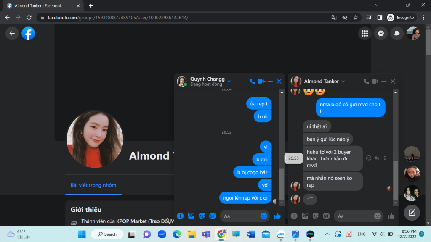The width and height of the screenshot is (431, 242).
Task: Open more actions plus icon in Quynh Changg chat
Action: click(x=180, y=216)
